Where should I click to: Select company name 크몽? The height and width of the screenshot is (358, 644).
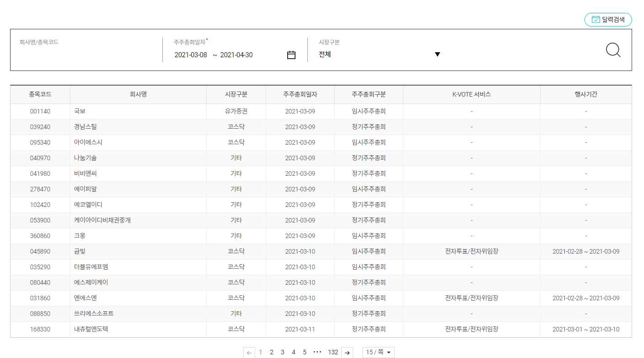coord(80,236)
